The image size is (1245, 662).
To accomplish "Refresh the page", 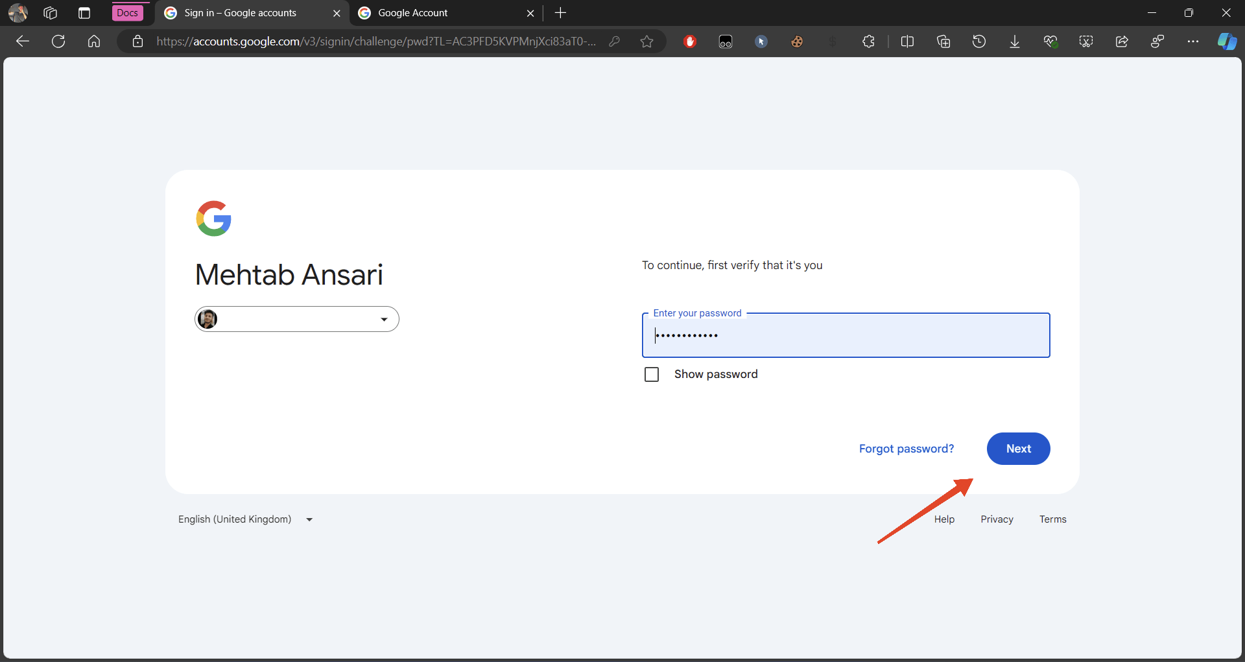I will point(58,41).
